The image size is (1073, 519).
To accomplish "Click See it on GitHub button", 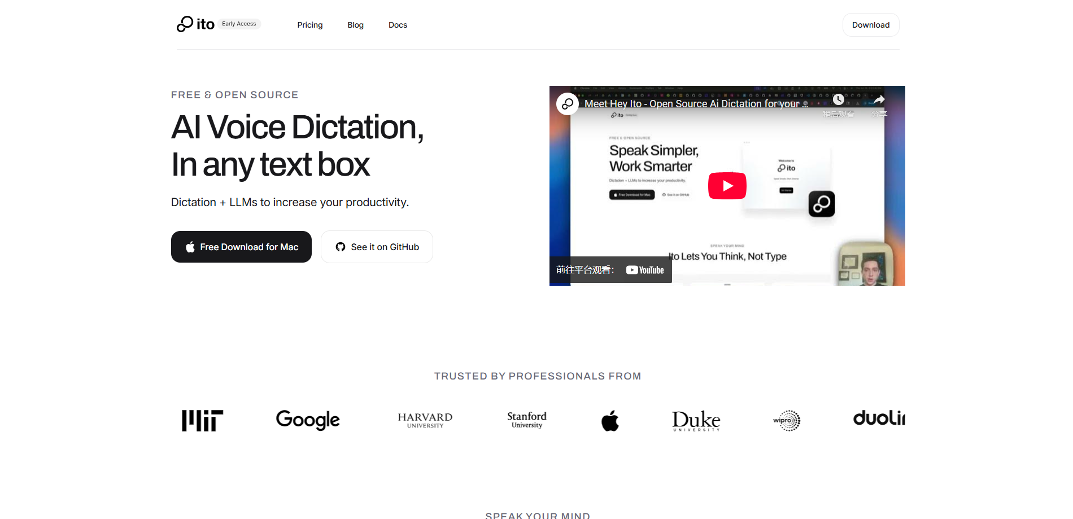I will tap(377, 247).
